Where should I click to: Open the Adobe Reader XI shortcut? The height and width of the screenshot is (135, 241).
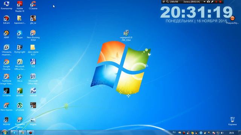point(20,6)
